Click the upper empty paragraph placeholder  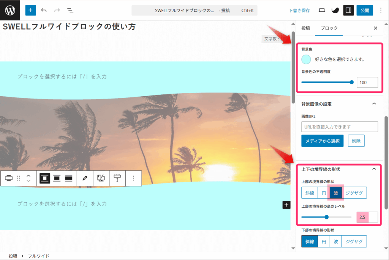(x=62, y=77)
